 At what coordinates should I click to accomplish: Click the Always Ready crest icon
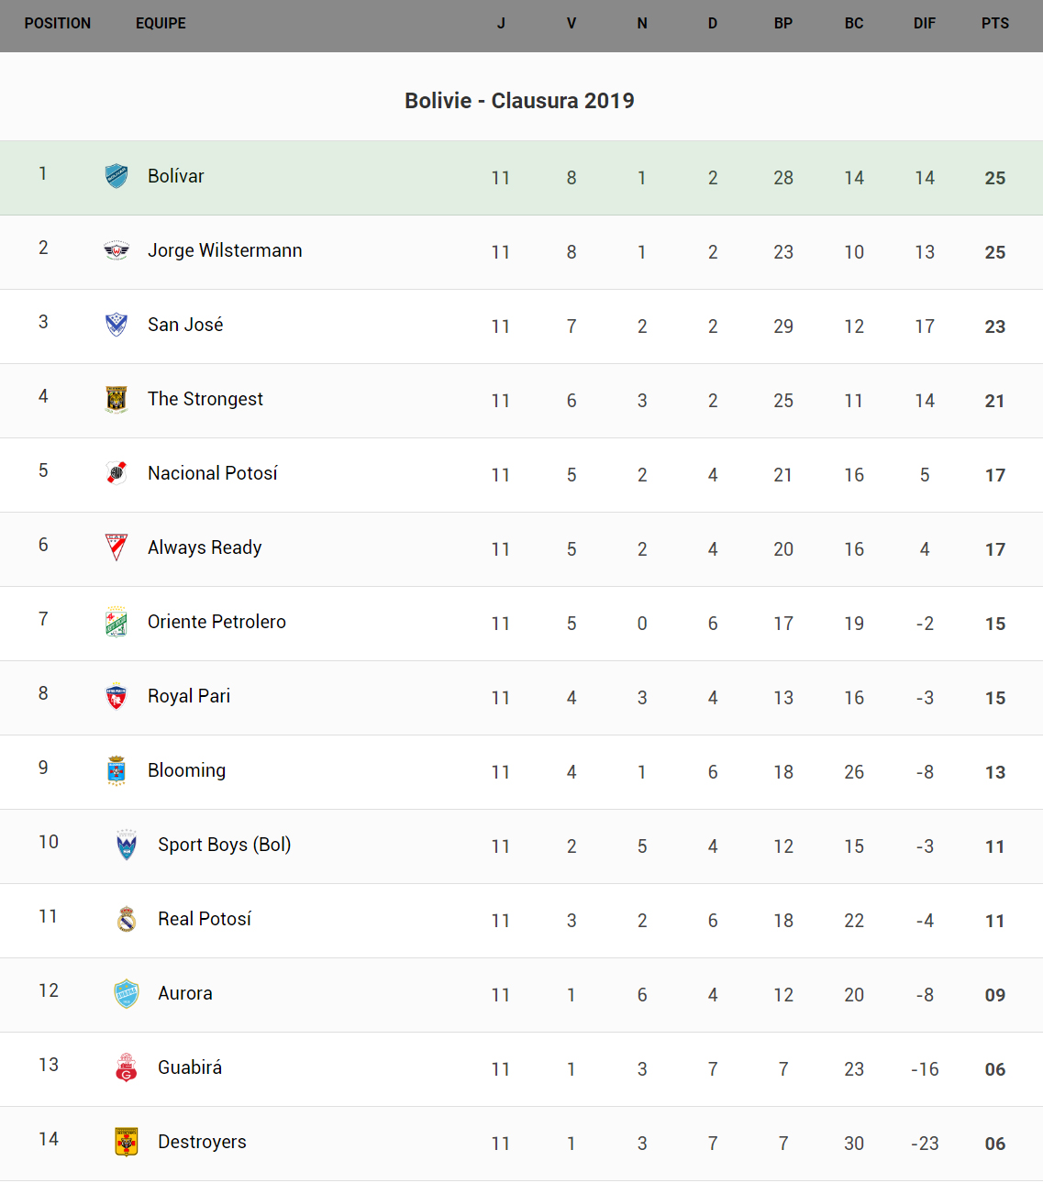[117, 547]
